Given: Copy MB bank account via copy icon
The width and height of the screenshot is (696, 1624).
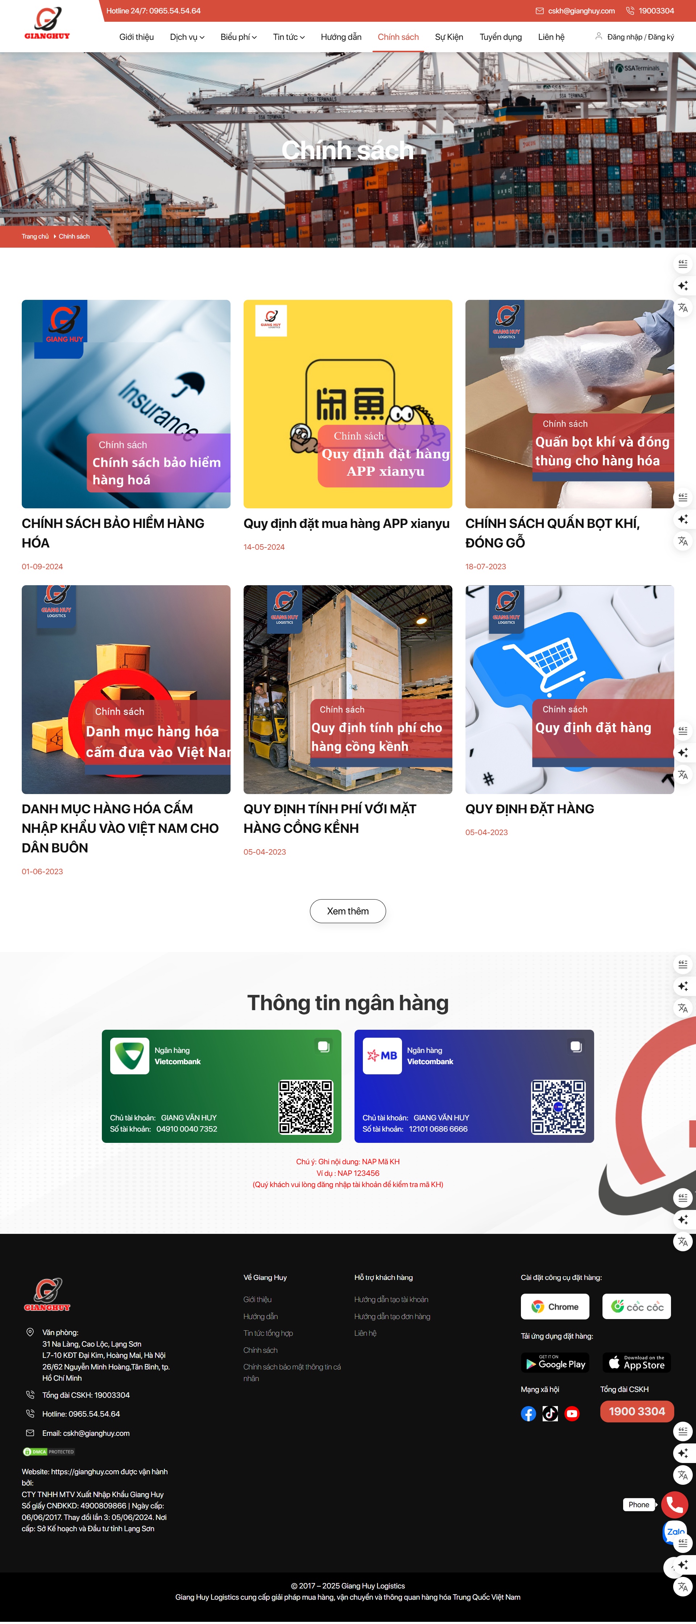Looking at the screenshot, I should [x=576, y=1046].
